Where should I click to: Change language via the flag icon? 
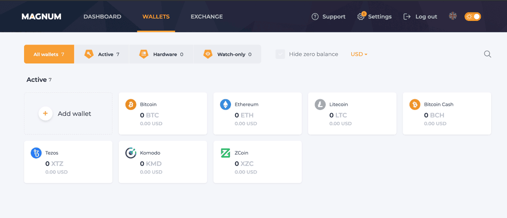[453, 16]
